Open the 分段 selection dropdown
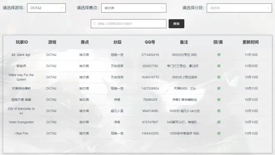 coord(239,8)
